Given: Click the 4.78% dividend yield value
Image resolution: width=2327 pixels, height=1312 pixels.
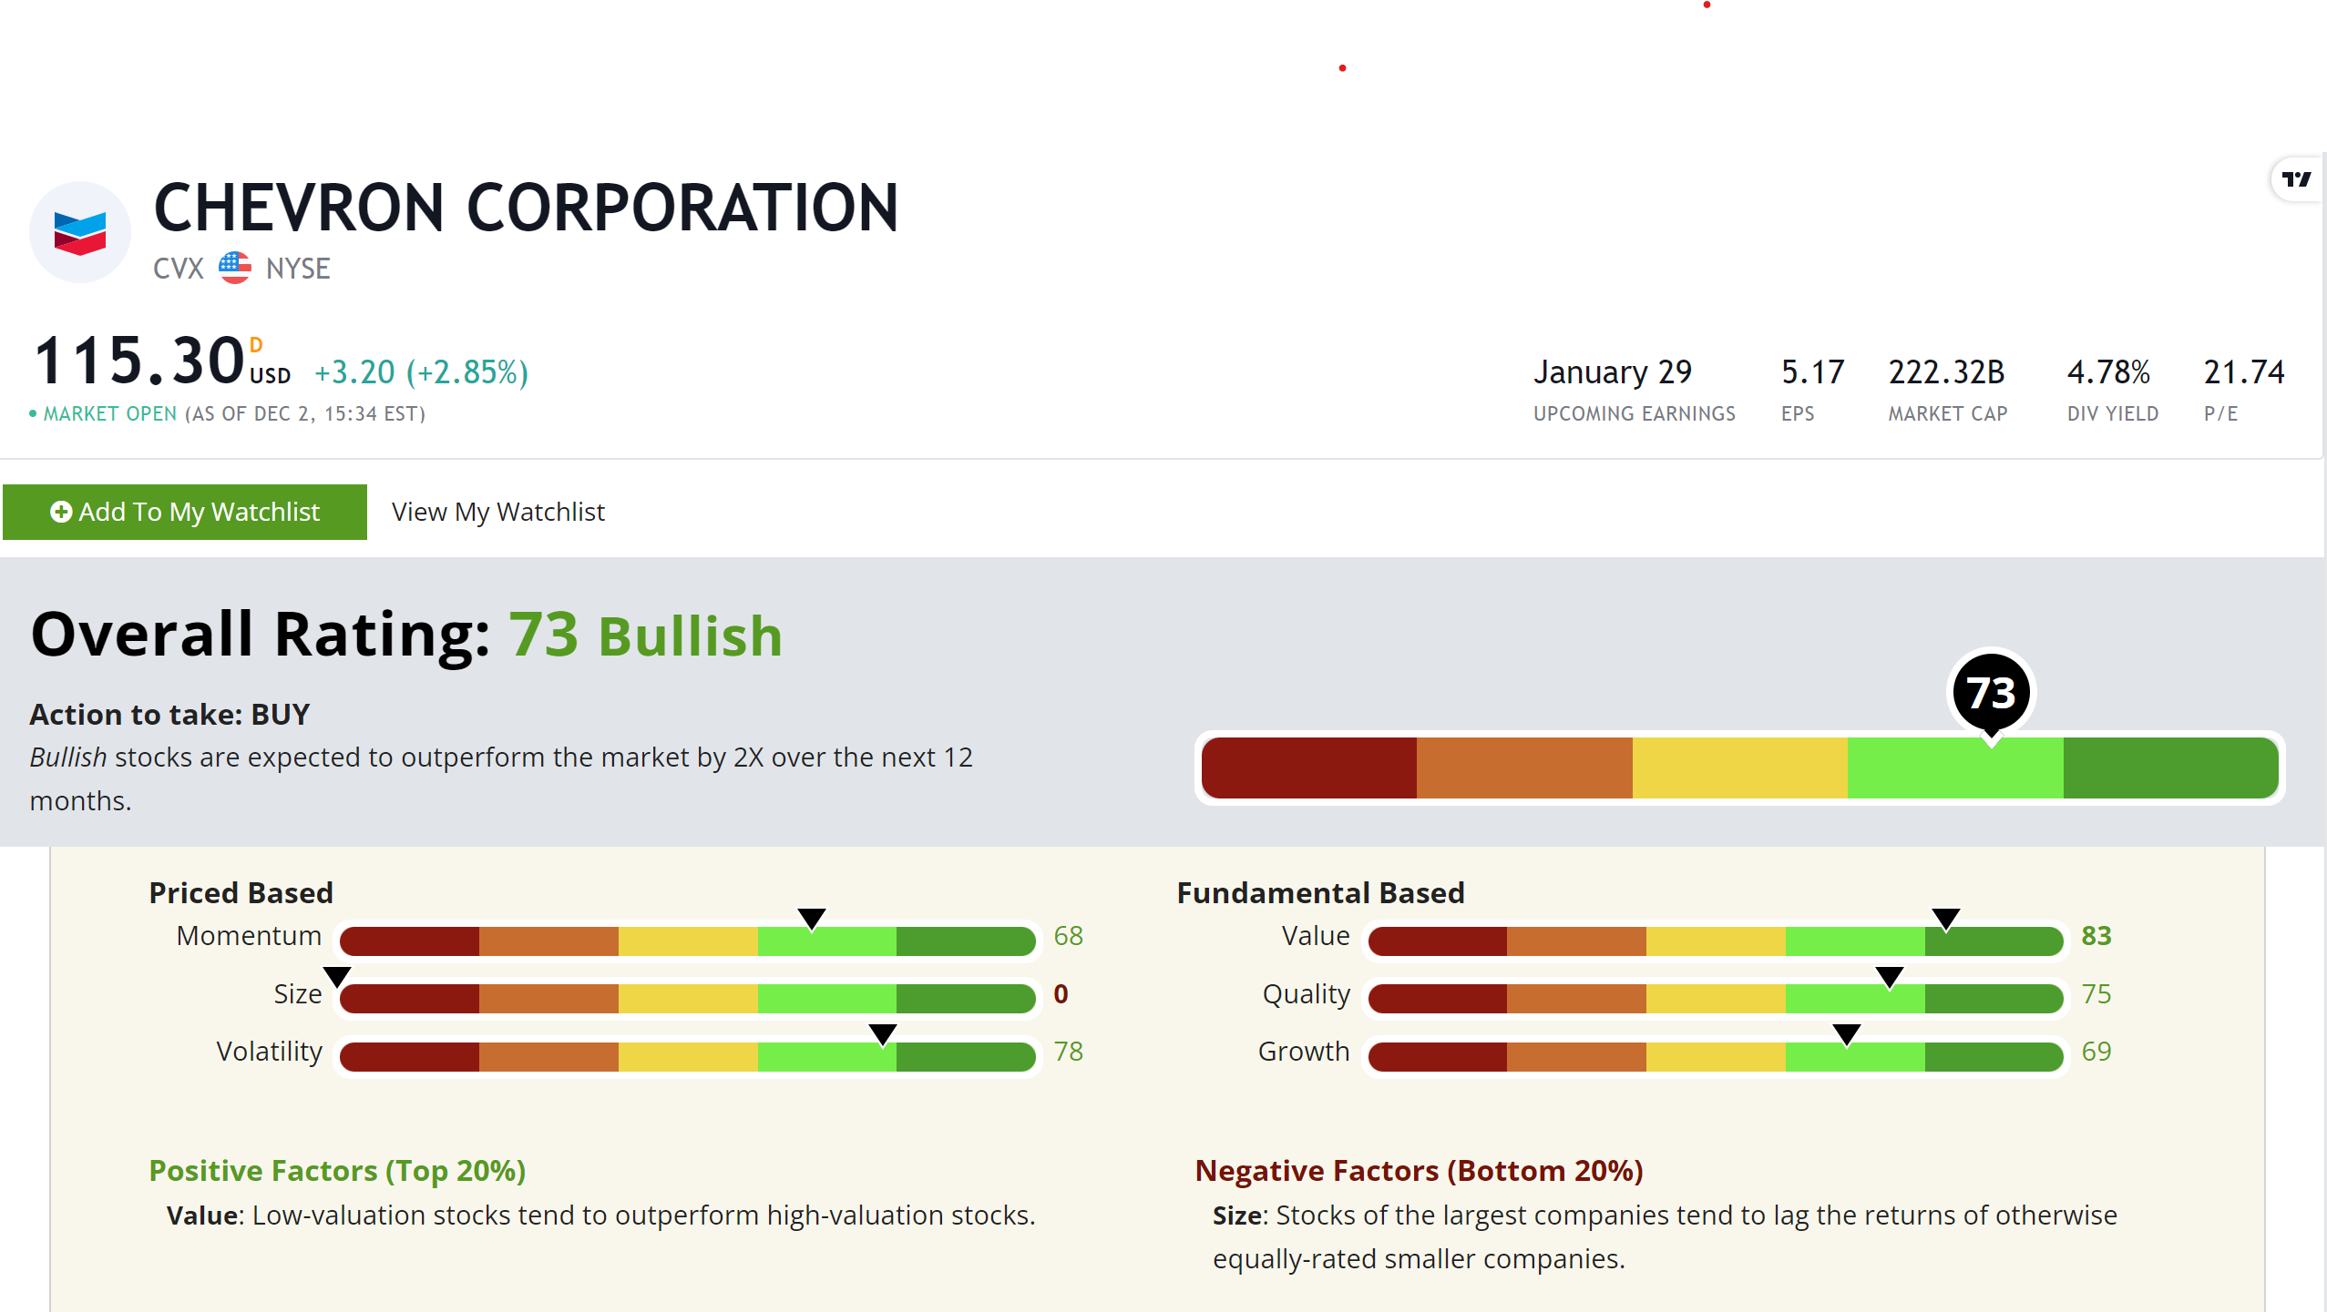Looking at the screenshot, I should click(2109, 371).
